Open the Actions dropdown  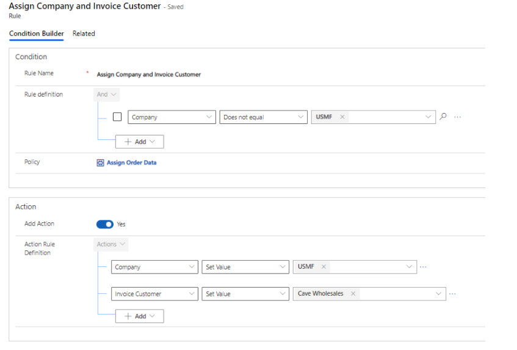coord(111,244)
